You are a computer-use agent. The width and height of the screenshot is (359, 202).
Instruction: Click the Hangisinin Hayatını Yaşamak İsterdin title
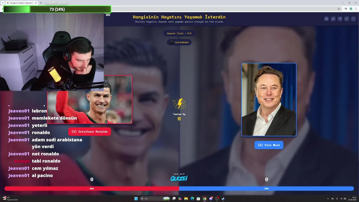(179, 17)
